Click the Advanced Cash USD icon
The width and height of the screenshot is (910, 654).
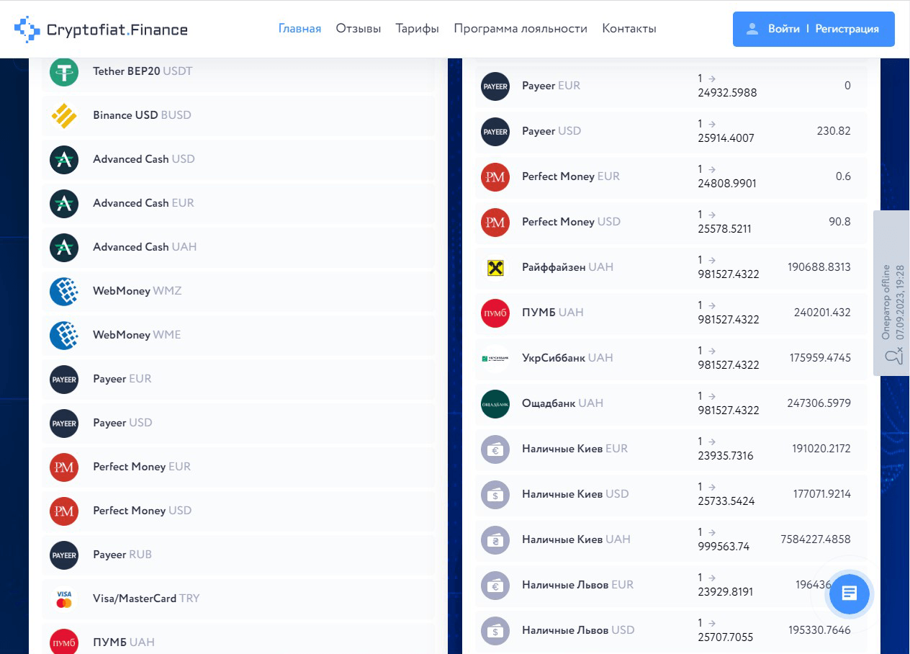click(x=64, y=159)
